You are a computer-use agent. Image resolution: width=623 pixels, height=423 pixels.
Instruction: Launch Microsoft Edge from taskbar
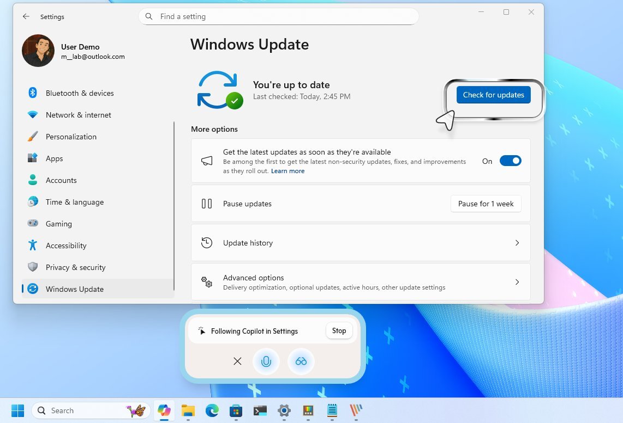[212, 410]
